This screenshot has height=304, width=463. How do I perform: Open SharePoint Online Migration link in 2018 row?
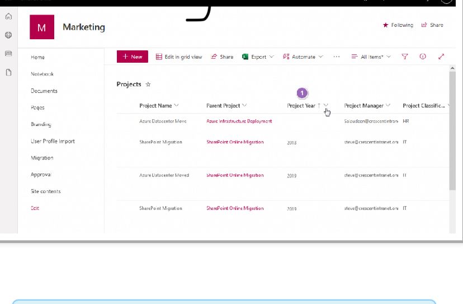(x=235, y=142)
